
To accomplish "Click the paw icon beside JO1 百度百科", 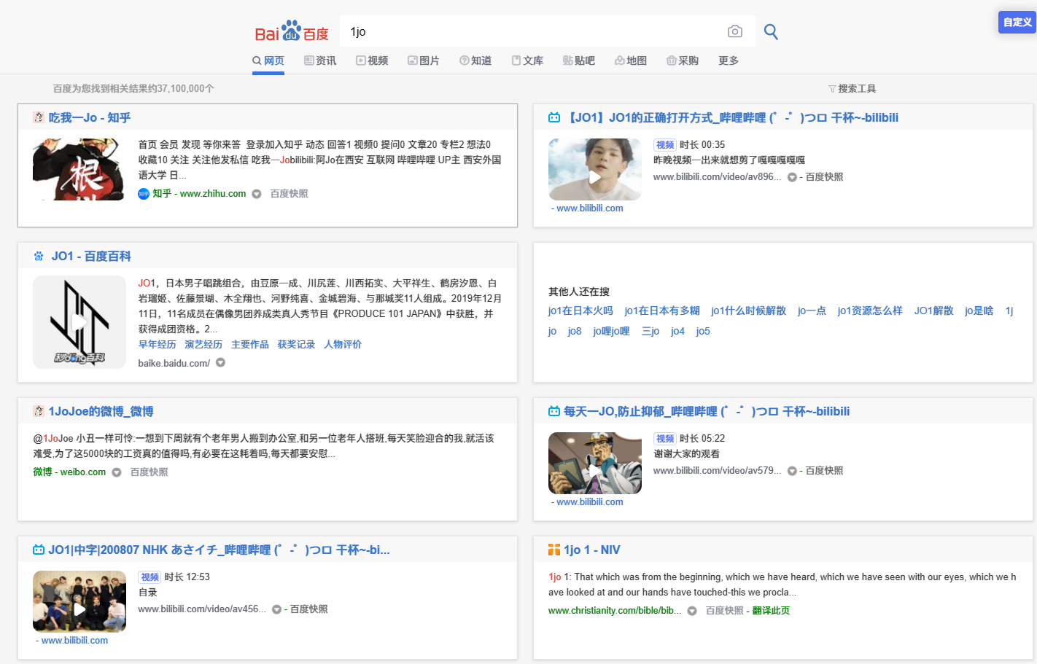I will pos(39,256).
